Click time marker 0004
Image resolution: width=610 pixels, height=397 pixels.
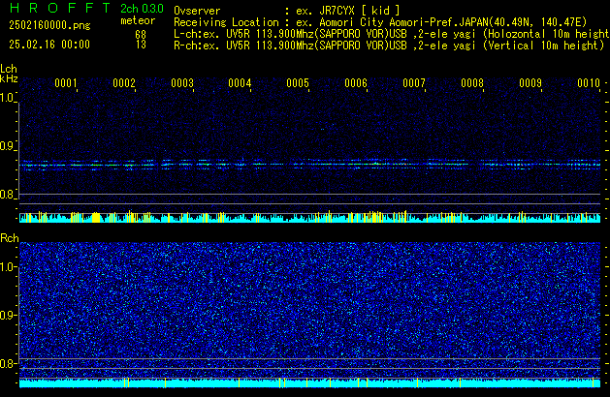click(240, 83)
